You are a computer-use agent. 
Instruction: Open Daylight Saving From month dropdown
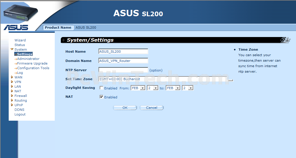point(138,88)
